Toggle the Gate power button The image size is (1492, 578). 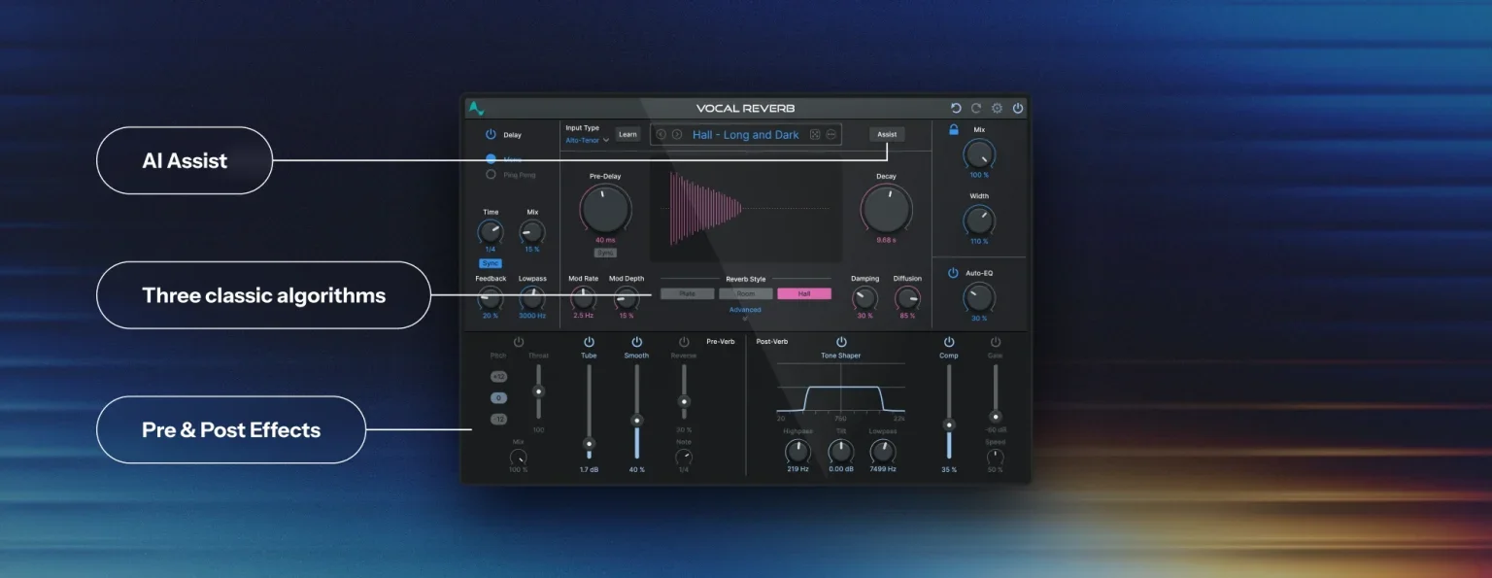[996, 342]
